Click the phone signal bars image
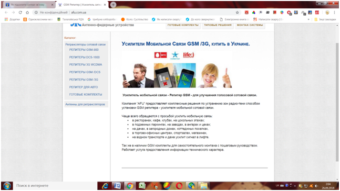Screen dimensions: 340x191 [x=175, y=75]
